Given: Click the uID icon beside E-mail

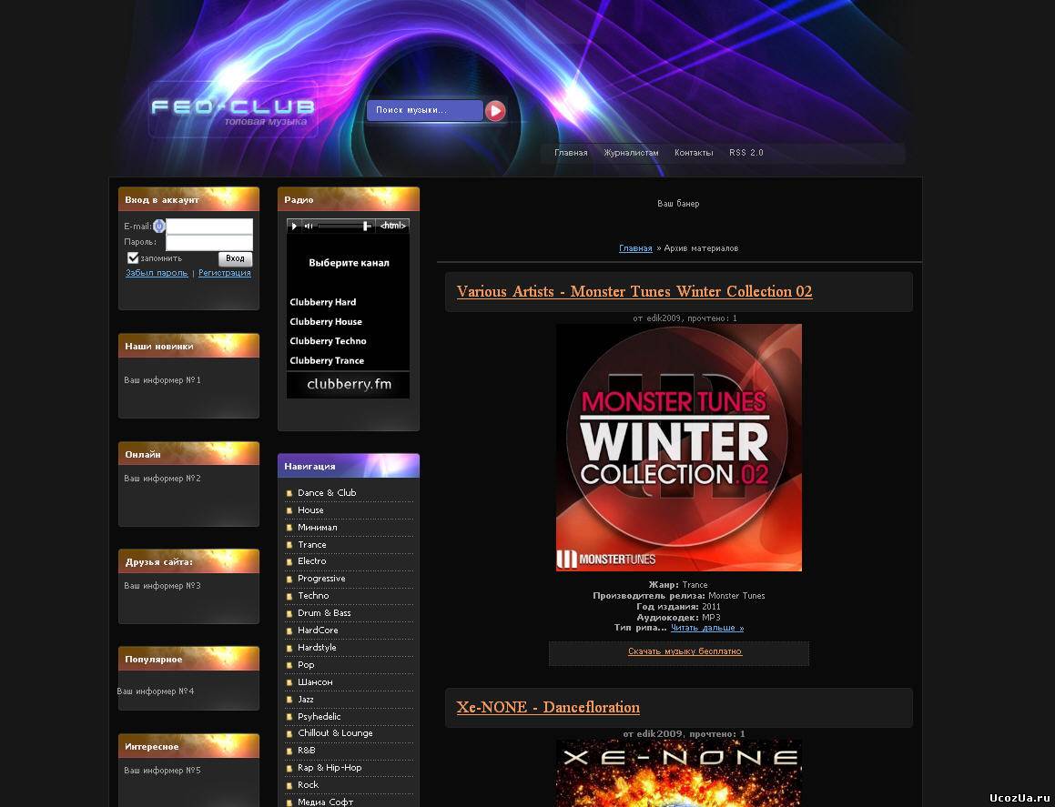Looking at the screenshot, I should pos(158,226).
